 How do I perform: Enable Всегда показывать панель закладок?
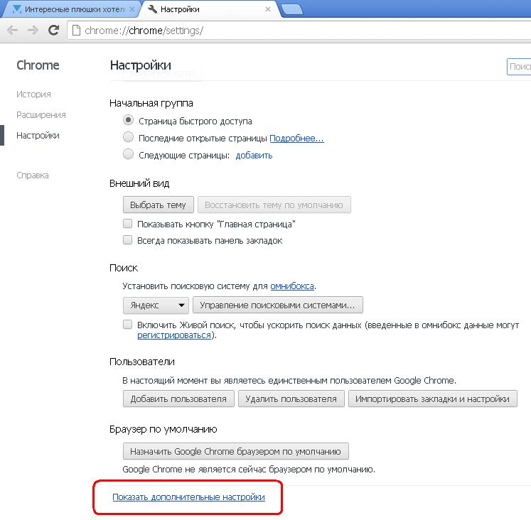tap(128, 240)
